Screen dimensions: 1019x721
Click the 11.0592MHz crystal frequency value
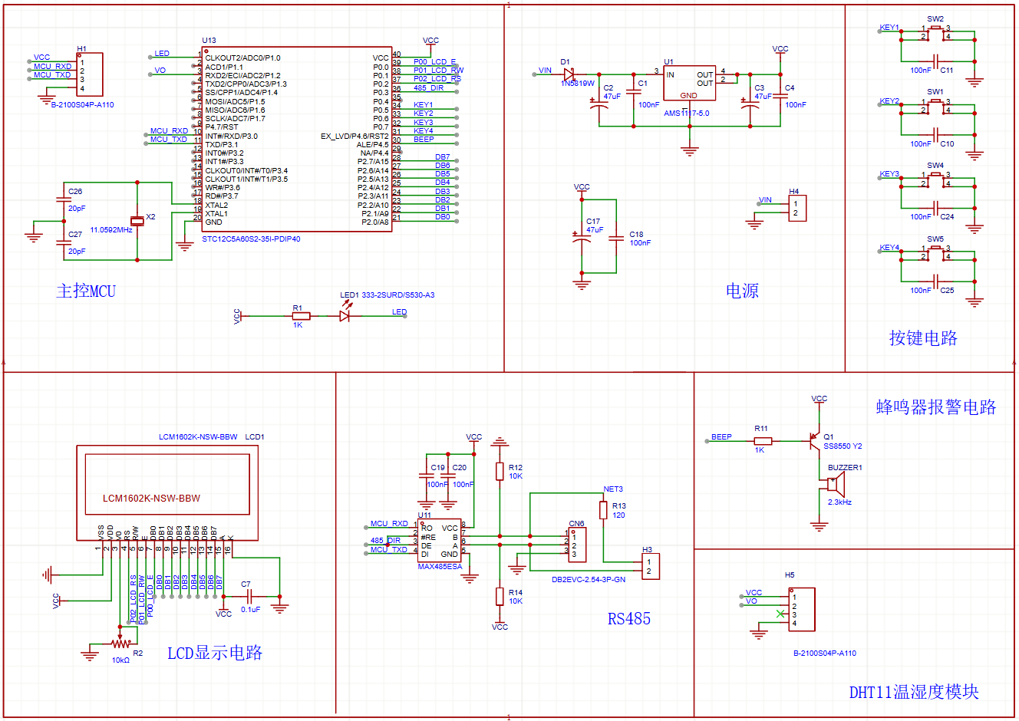111,230
